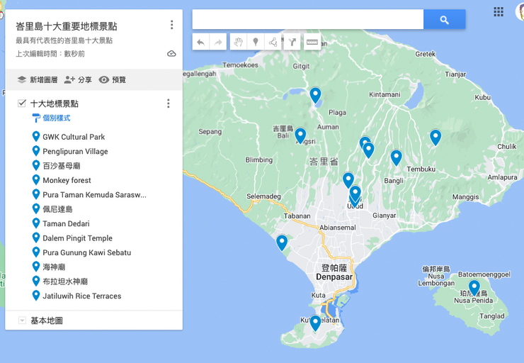Image resolution: width=524 pixels, height=363 pixels.
Task: Open 十大地標景點 layer options menu
Action: [168, 104]
